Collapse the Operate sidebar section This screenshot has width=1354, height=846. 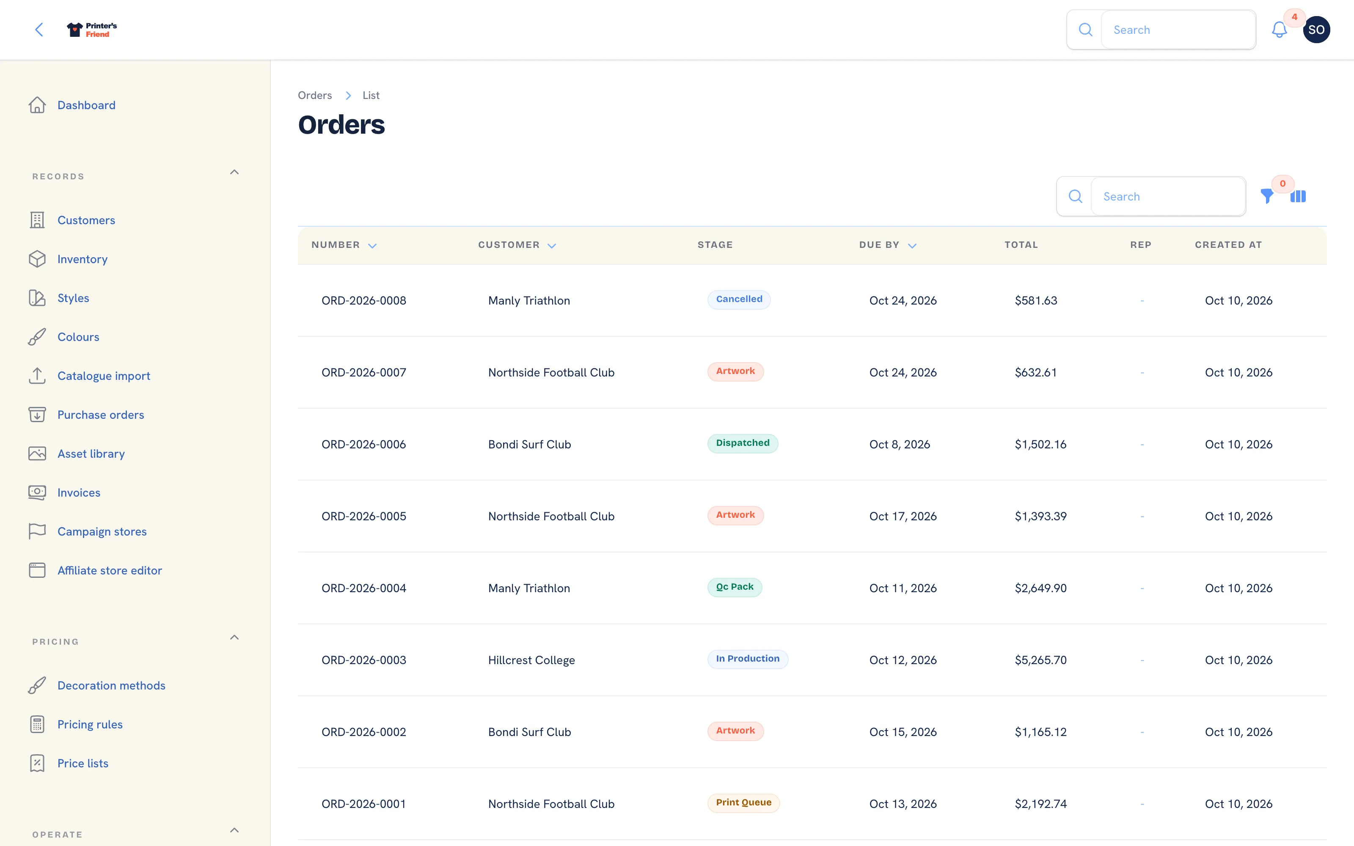point(234,830)
